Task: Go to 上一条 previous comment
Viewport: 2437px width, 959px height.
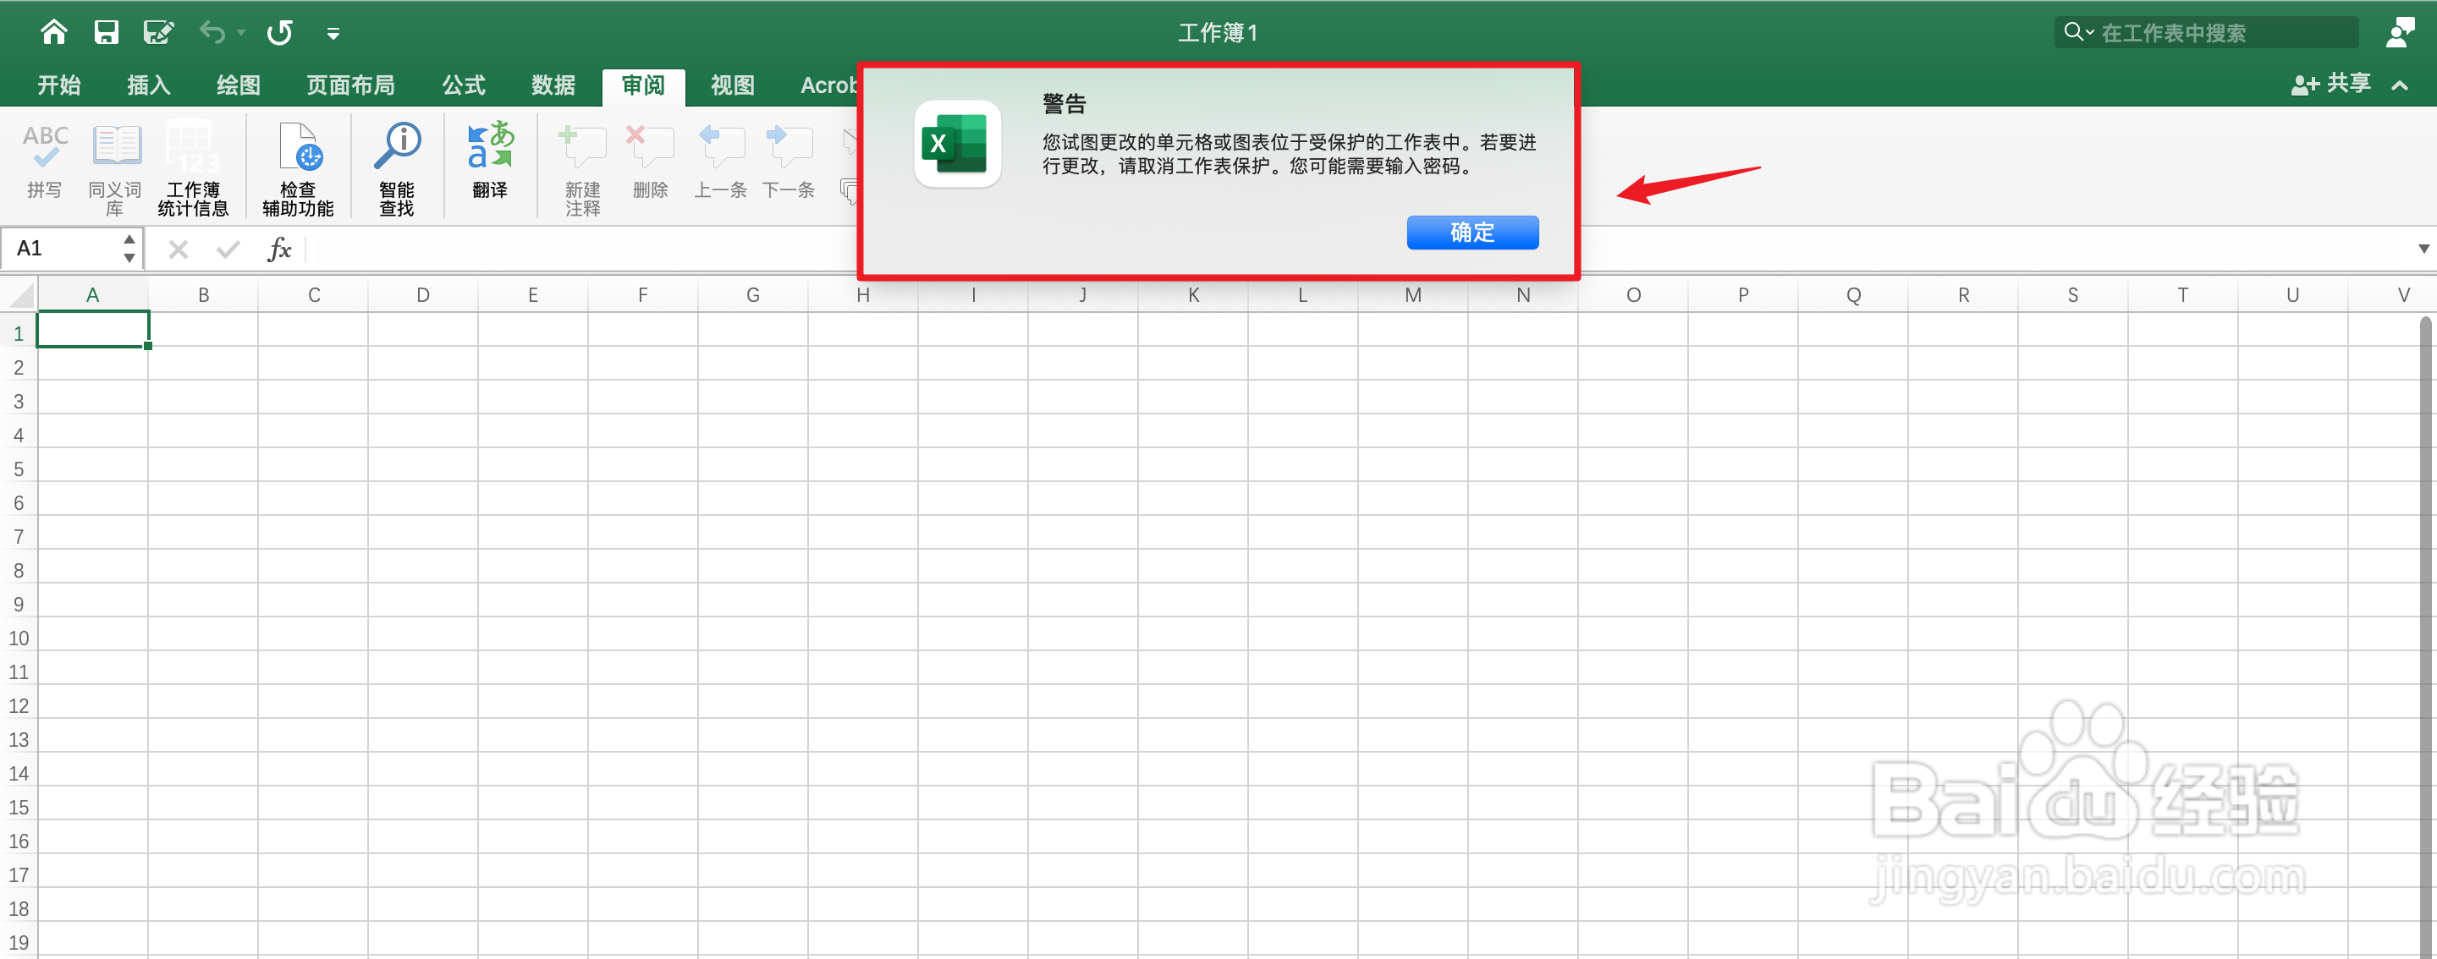Action: (x=721, y=162)
